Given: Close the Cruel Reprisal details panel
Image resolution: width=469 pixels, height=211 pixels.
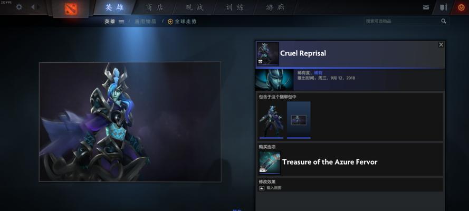Looking at the screenshot, I should 441,44.
